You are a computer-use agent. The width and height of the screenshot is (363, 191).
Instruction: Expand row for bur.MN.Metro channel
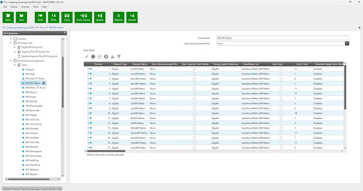pos(85,89)
